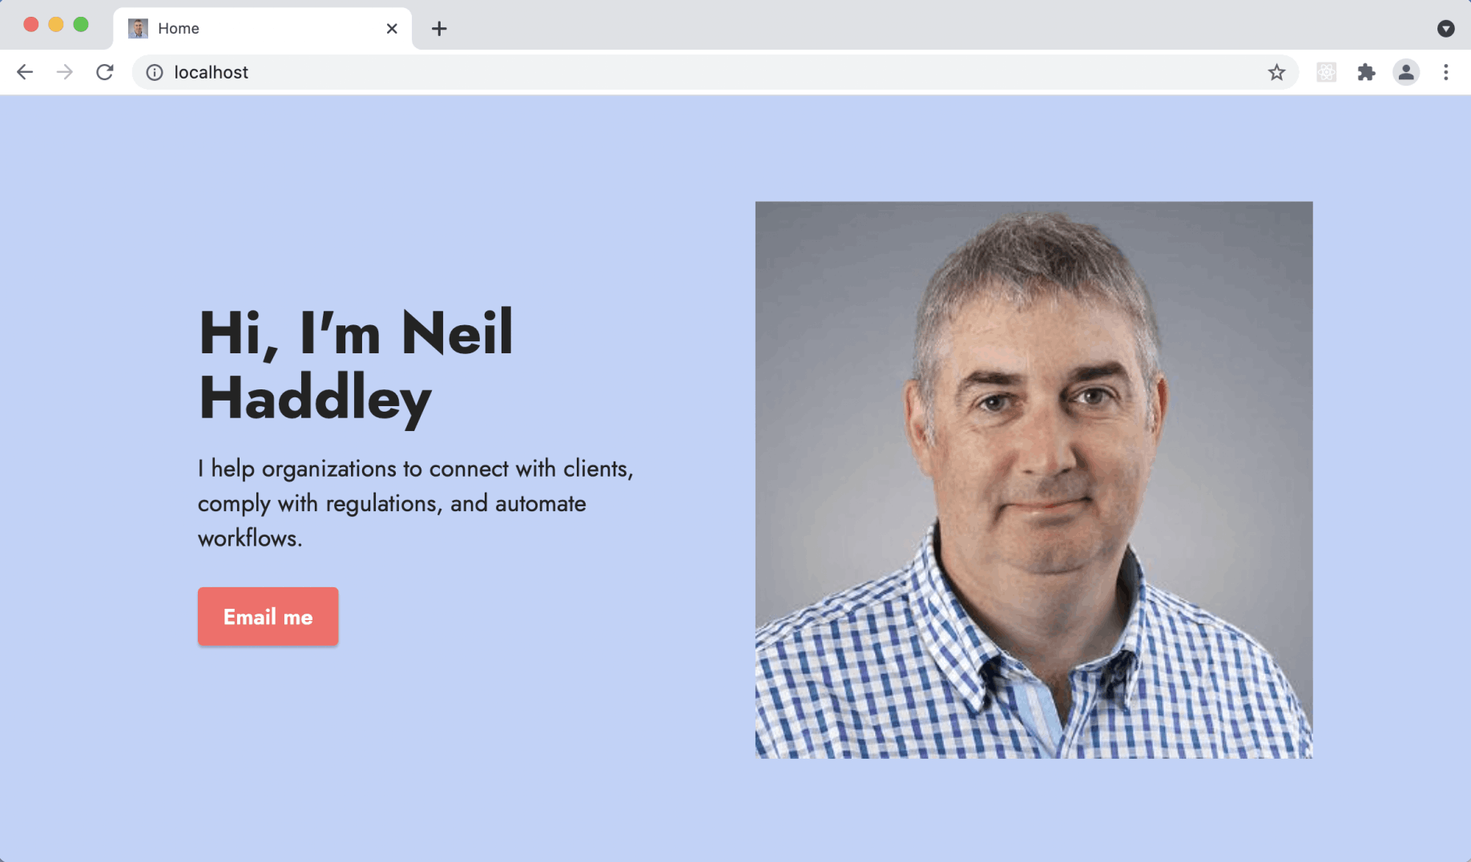Viewport: 1471px width, 862px height.
Task: Click Neil Haddley's portrait photo
Action: point(1034,480)
